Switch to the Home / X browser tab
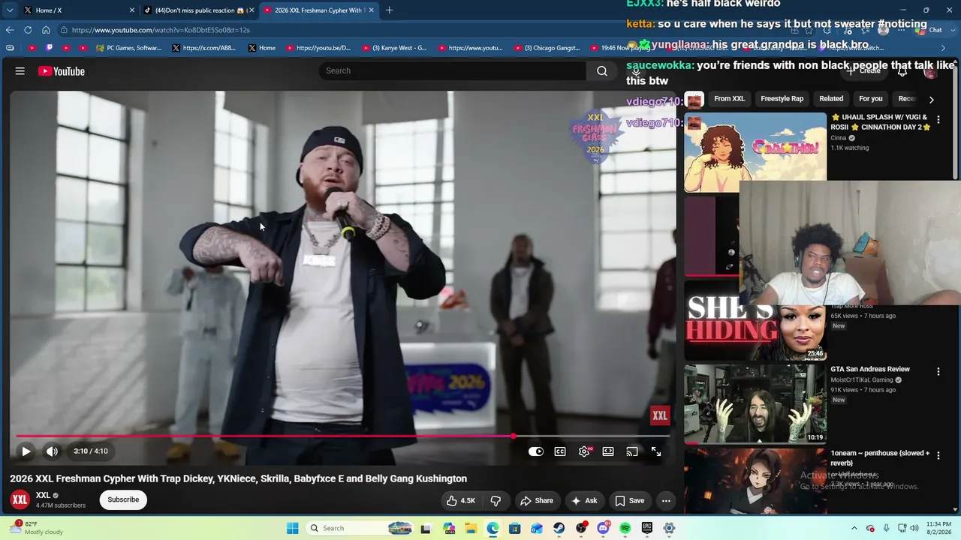Screen dimensions: 961x540 coord(78,10)
